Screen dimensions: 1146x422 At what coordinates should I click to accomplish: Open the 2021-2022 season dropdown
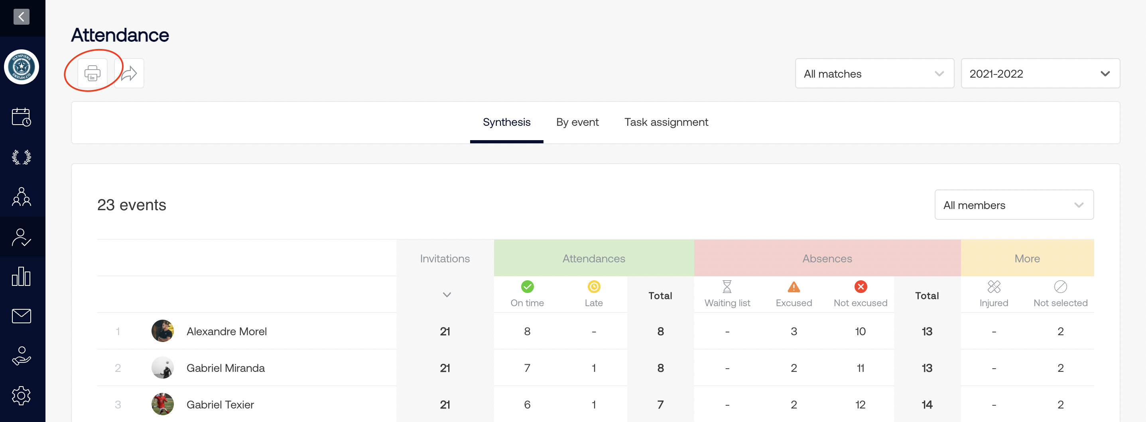click(x=1040, y=74)
